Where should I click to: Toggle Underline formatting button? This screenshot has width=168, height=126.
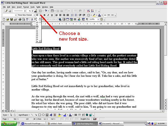click(51, 15)
